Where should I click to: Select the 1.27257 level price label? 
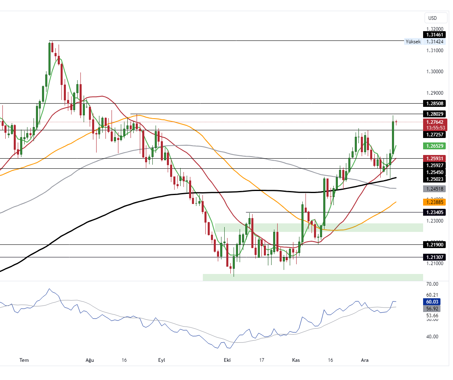pos(436,134)
